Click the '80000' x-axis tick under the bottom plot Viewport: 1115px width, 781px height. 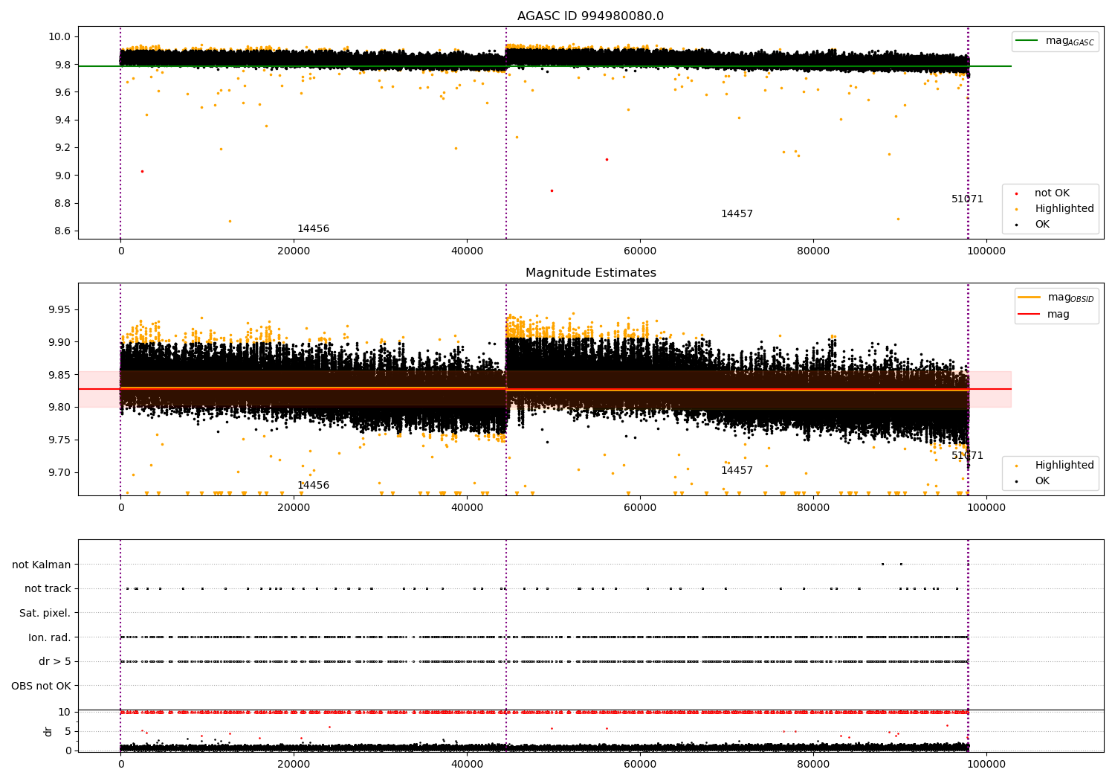[x=813, y=764]
